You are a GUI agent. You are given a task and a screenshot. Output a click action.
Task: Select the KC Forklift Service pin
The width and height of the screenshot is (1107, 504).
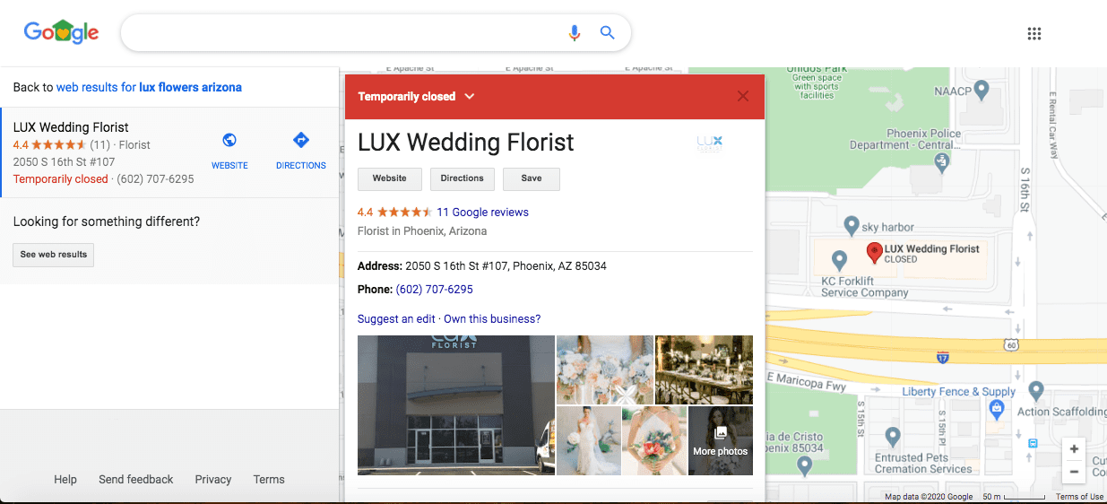(839, 260)
